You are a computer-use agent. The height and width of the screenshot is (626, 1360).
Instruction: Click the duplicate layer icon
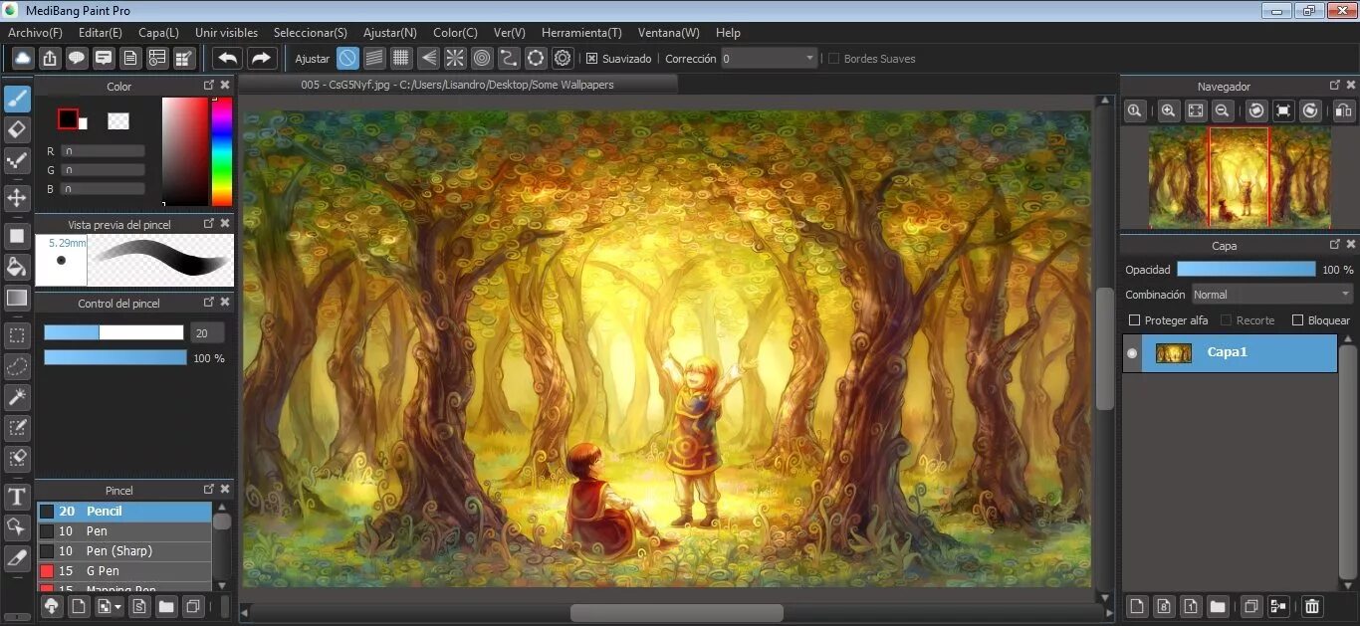click(x=1251, y=605)
